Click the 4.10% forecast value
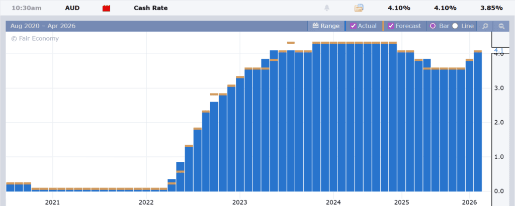This screenshot has height=206, width=515. (446, 8)
